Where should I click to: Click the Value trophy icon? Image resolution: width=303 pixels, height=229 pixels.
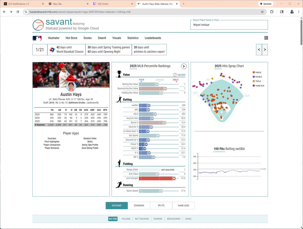coord(119,74)
